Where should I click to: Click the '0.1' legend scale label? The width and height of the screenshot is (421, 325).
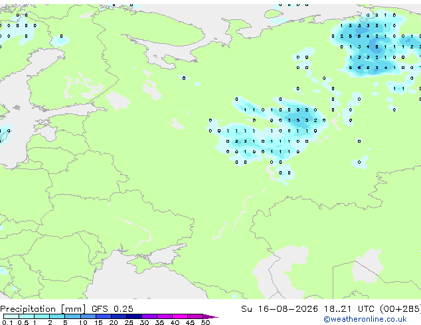7,322
